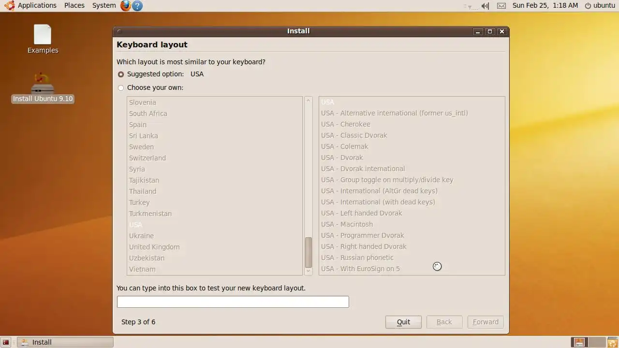Click the Install taskbar entry
619x348 pixels.
click(65, 342)
